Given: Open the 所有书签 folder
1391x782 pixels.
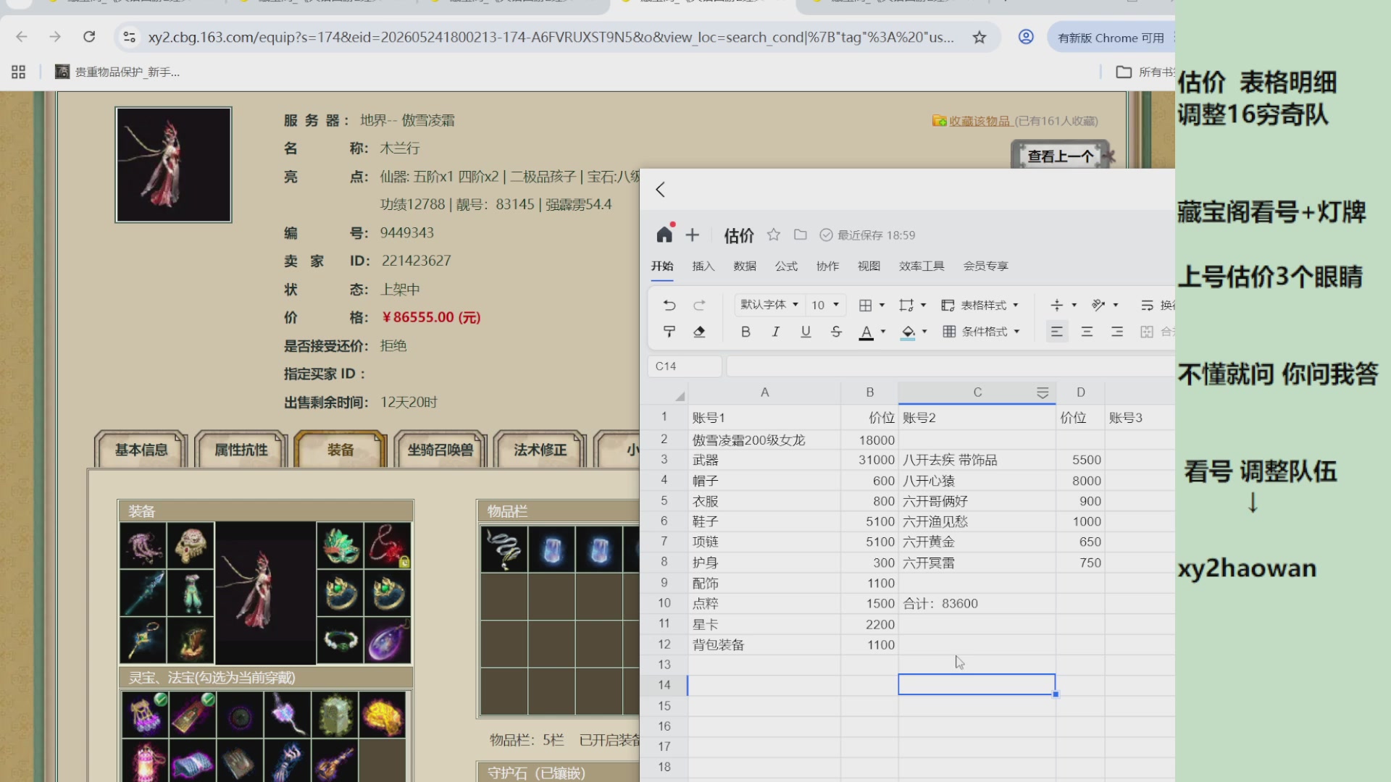Looking at the screenshot, I should [1146, 72].
